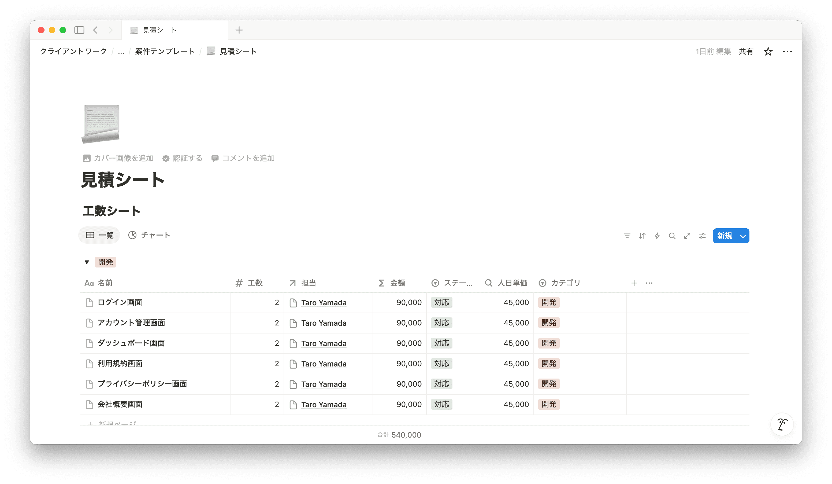Click カバー画像を追加 button
Screen dimensions: 832x484
[118, 158]
